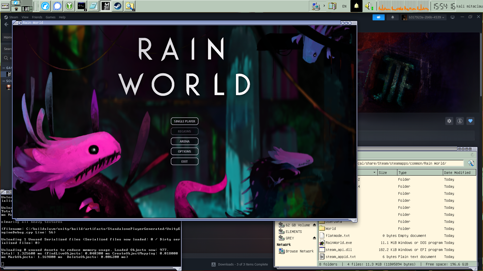Click SINGLE PLAYER in Rain World
The image size is (483, 271).
pyautogui.click(x=184, y=121)
